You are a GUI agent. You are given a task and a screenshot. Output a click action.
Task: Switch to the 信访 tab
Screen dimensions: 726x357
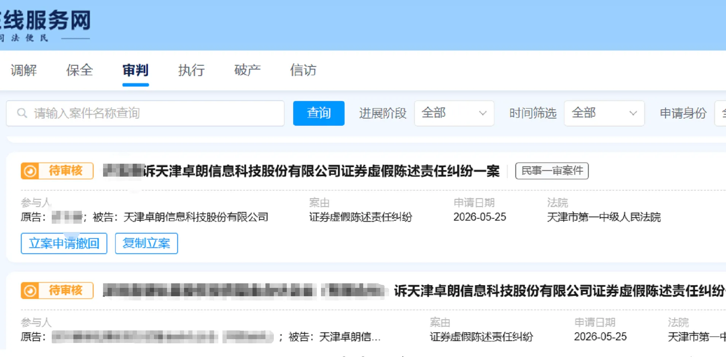pos(303,70)
